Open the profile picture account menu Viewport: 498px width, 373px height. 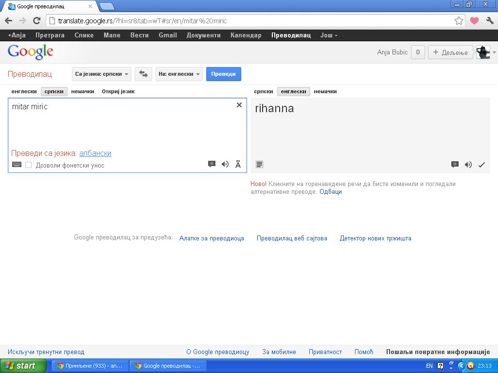(483, 52)
